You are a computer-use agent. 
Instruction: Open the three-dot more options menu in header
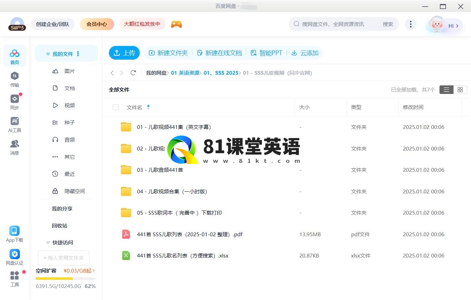click(x=410, y=24)
